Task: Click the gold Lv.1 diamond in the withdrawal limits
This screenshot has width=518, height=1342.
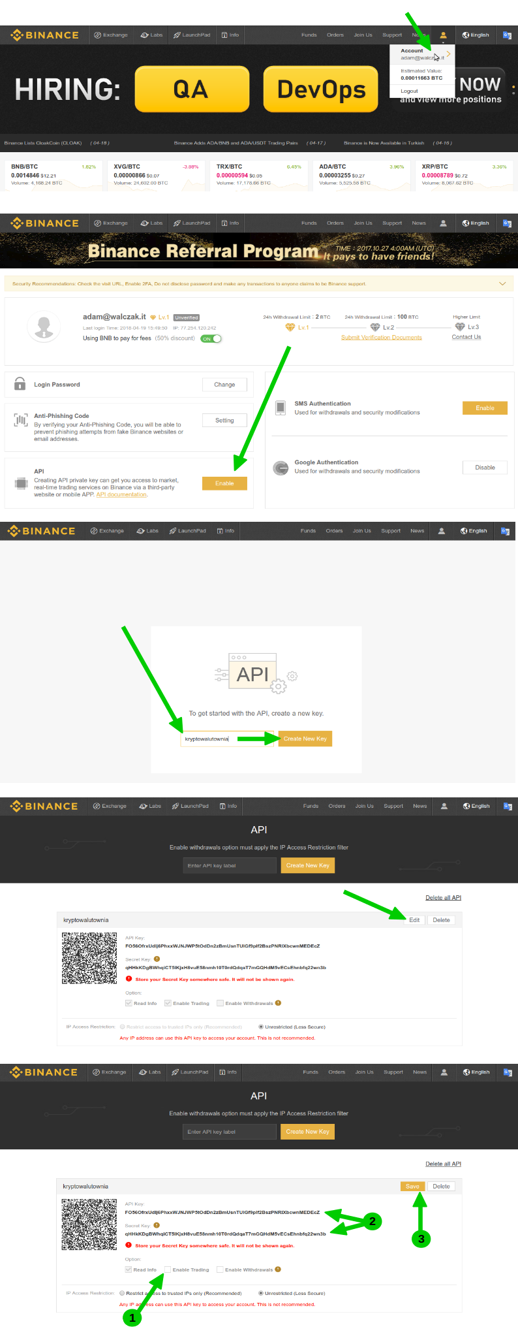Action: [290, 327]
